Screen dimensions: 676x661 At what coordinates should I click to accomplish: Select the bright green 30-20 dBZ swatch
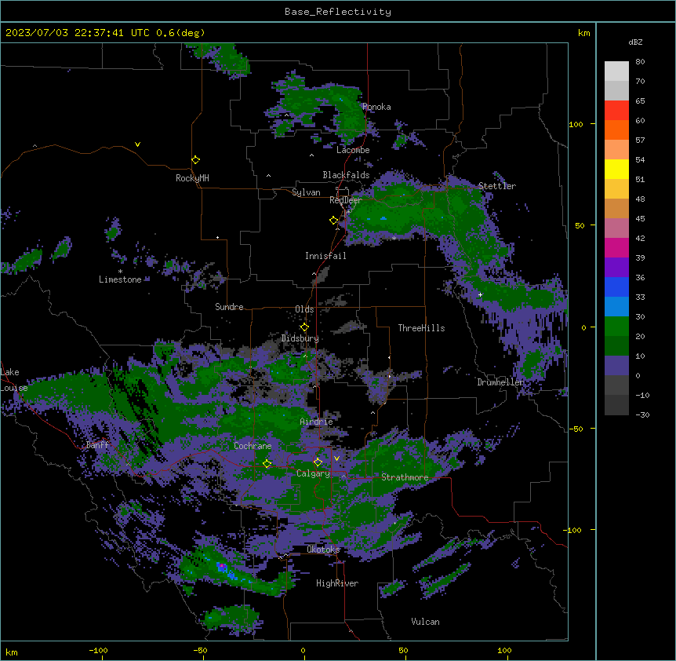point(616,327)
